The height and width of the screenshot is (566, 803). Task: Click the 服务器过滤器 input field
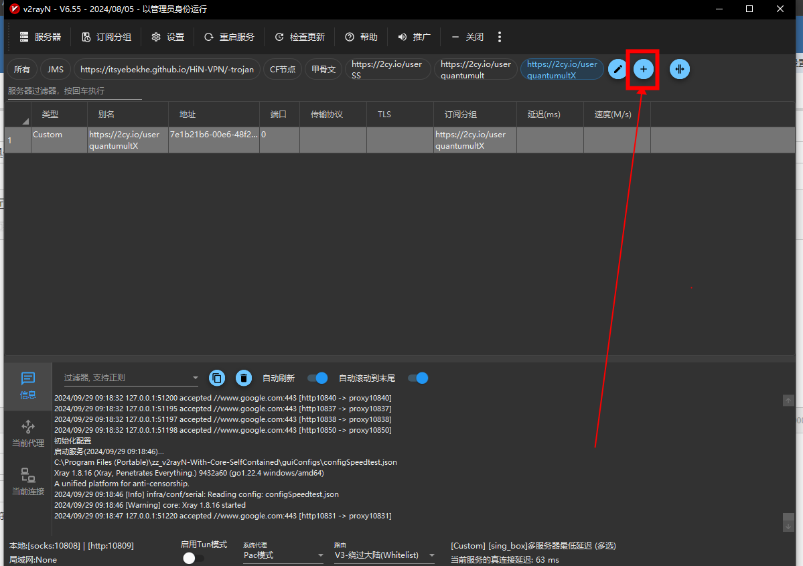pyautogui.click(x=74, y=91)
